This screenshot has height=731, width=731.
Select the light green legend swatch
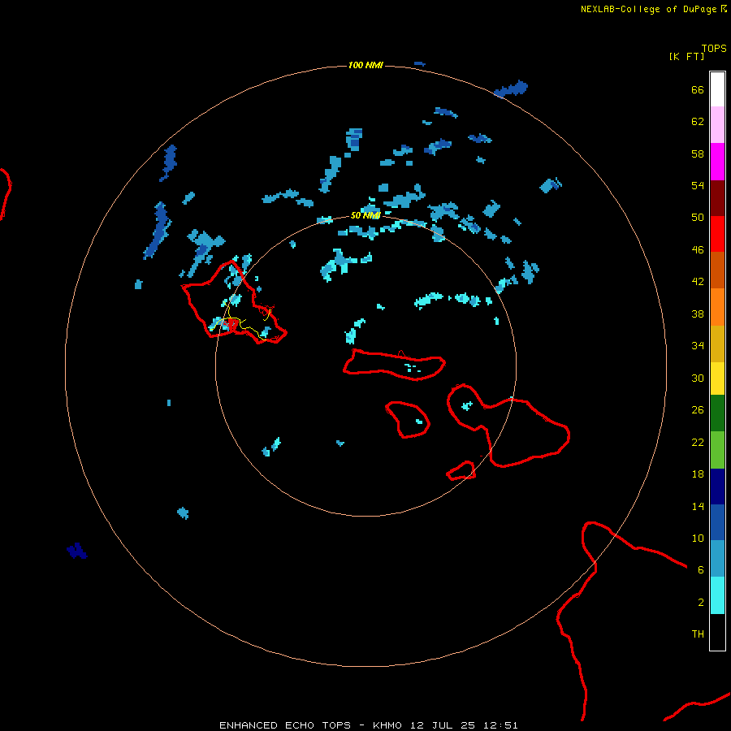coord(717,450)
